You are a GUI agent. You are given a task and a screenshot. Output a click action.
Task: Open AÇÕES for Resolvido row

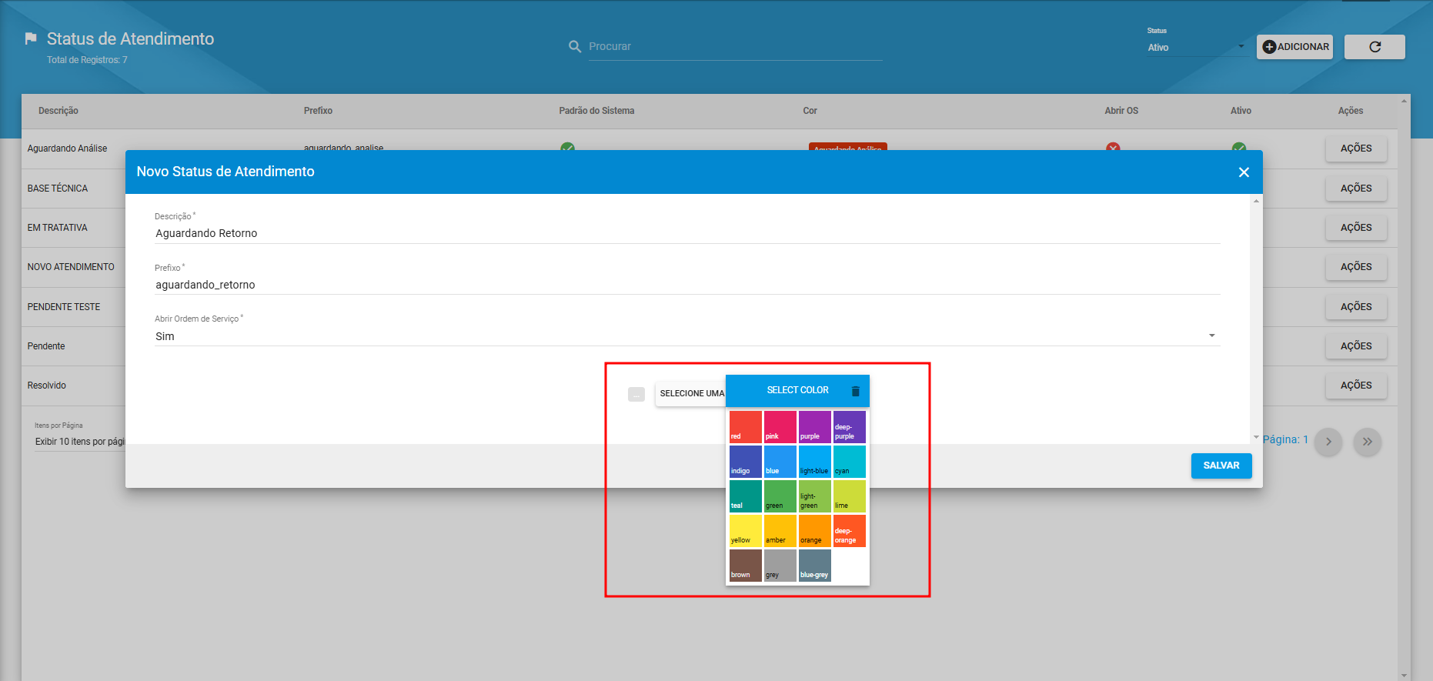click(x=1356, y=386)
